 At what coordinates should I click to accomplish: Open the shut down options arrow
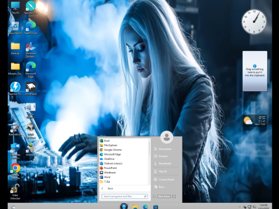click(174, 196)
